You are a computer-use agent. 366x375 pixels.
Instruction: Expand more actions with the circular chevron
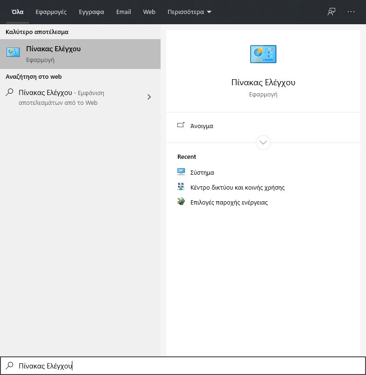coord(263,142)
